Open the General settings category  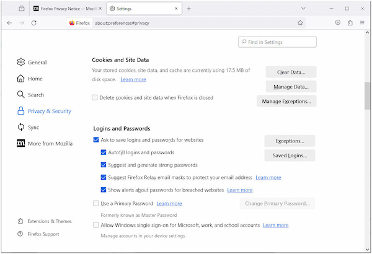pos(37,63)
